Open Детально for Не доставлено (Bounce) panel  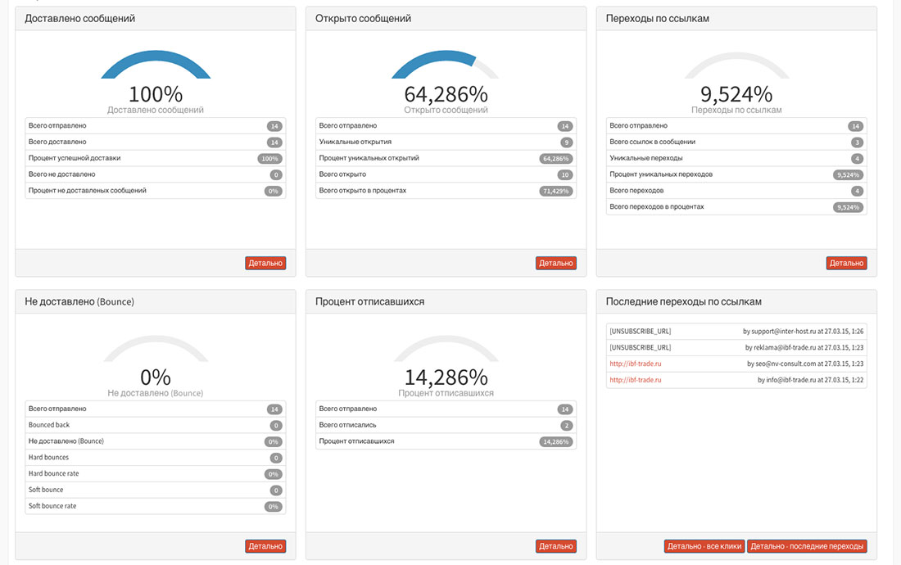[x=265, y=546]
